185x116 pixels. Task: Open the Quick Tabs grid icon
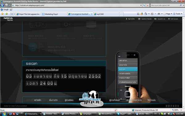12,14
